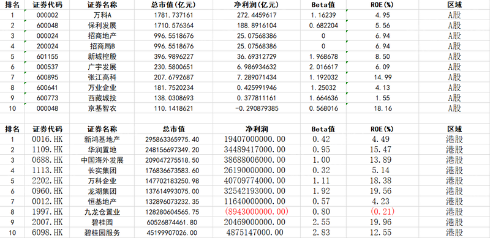Select Beta value 2.83

click(321, 232)
